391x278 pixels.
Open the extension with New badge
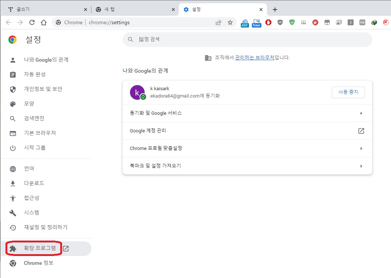click(256, 23)
